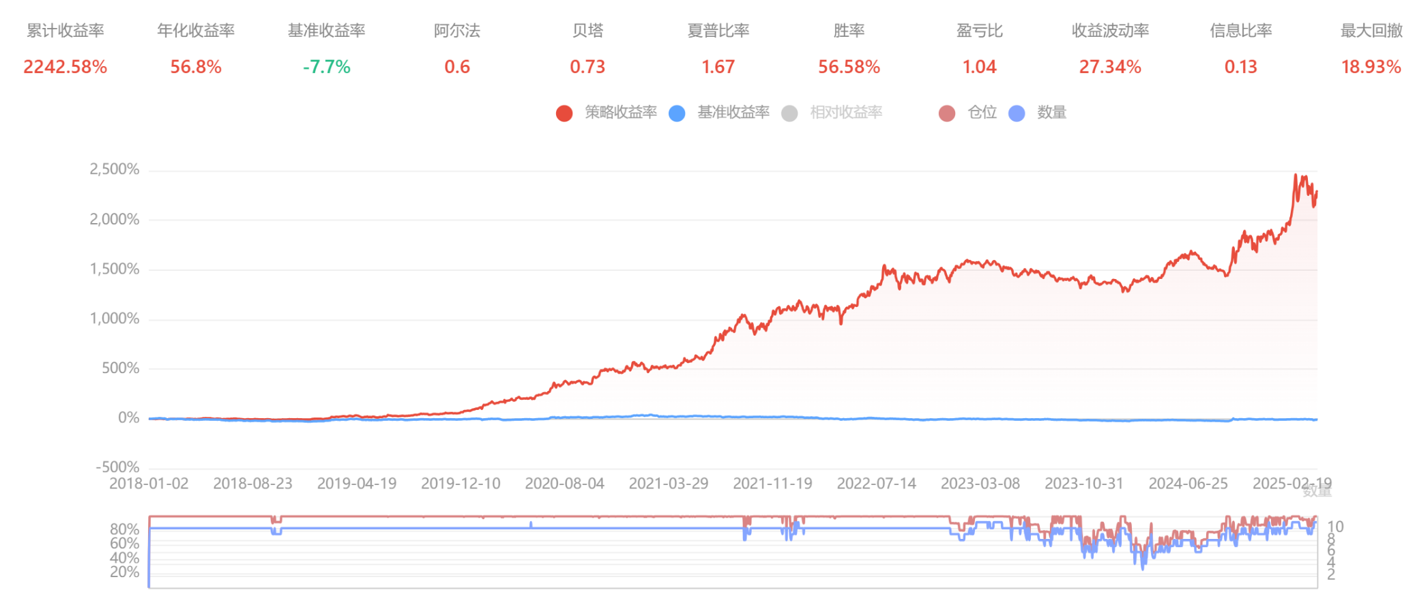Image resolution: width=1415 pixels, height=601 pixels.
Task: Toggle the 仓位 legend label
Action: [982, 113]
